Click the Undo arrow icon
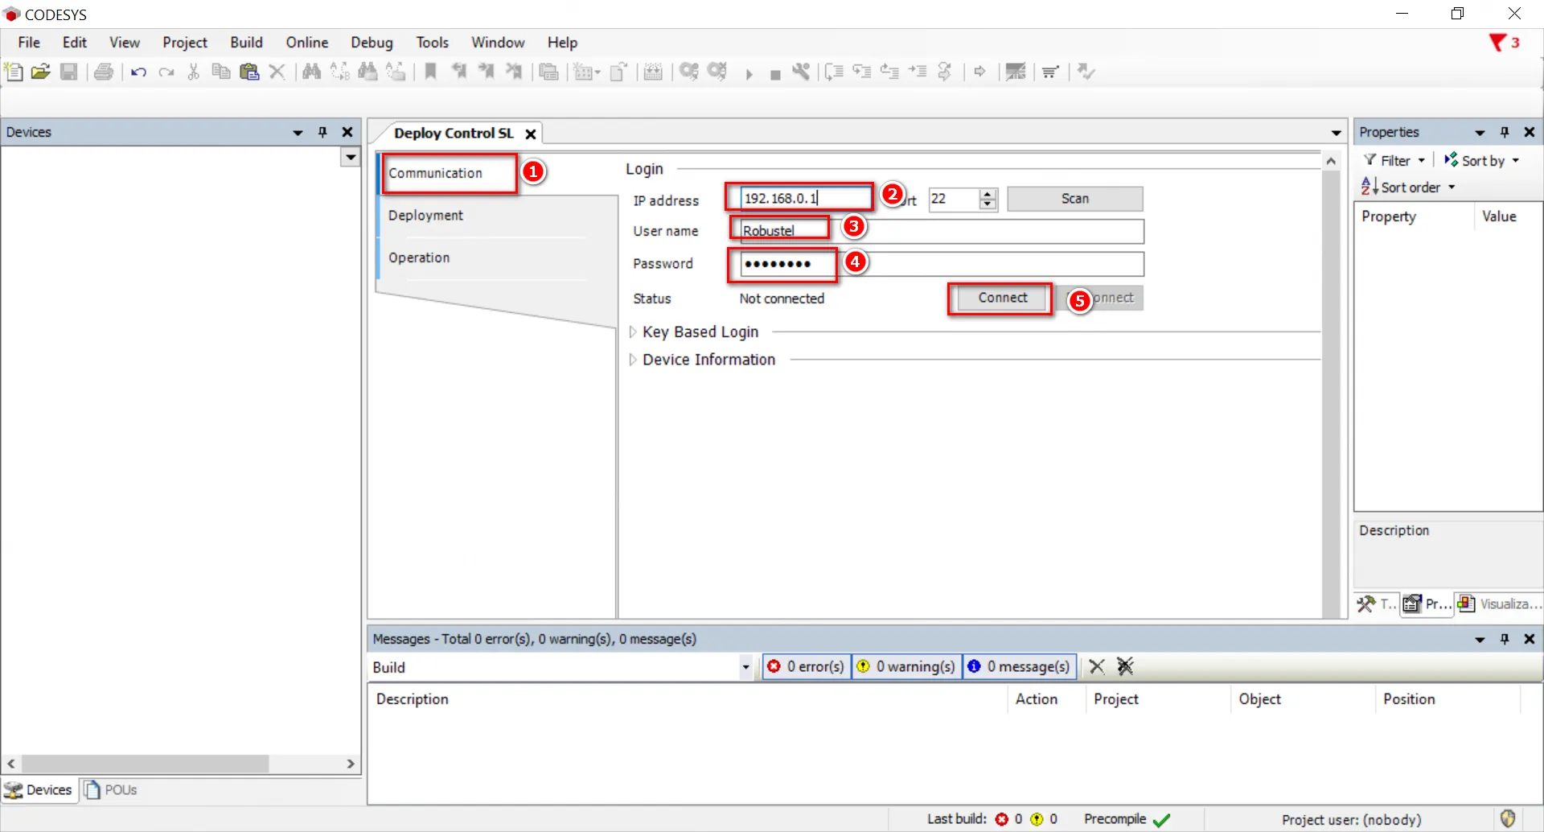1544x832 pixels. point(138,72)
